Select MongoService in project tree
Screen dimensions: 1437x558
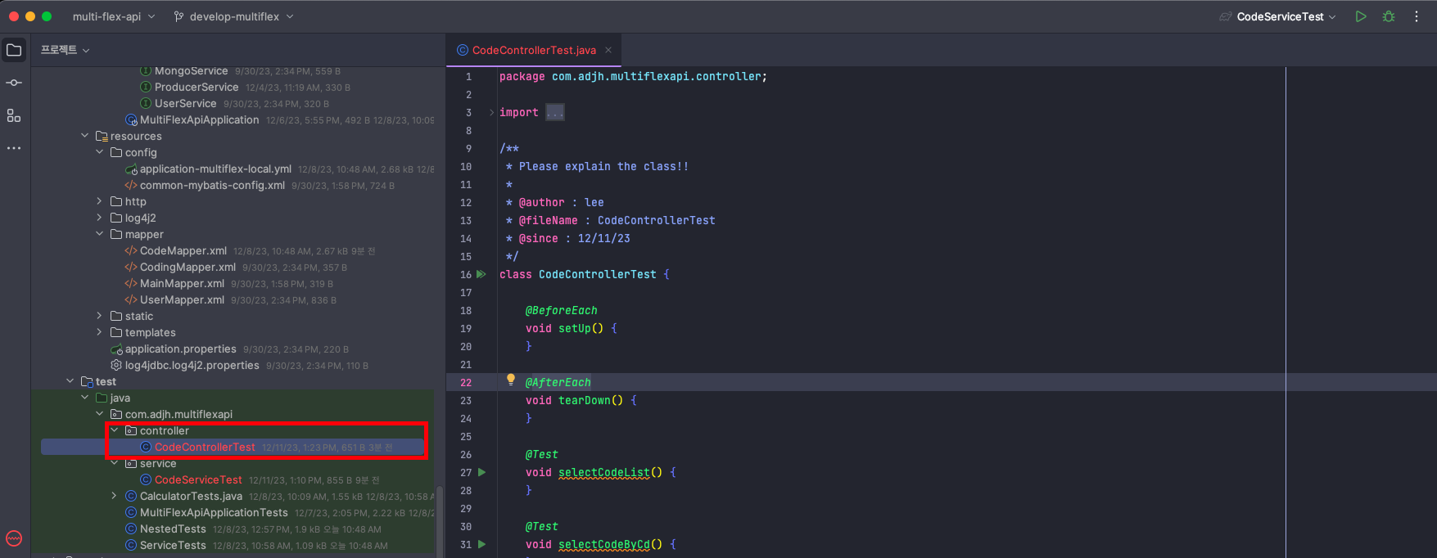(191, 71)
